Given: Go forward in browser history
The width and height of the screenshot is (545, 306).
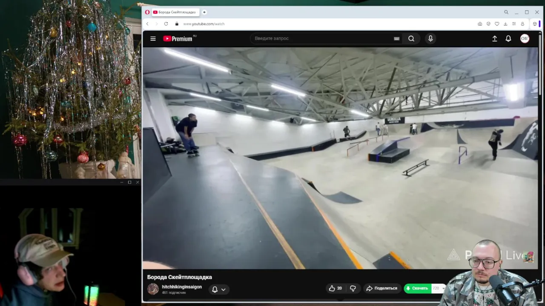Looking at the screenshot, I should (x=156, y=24).
